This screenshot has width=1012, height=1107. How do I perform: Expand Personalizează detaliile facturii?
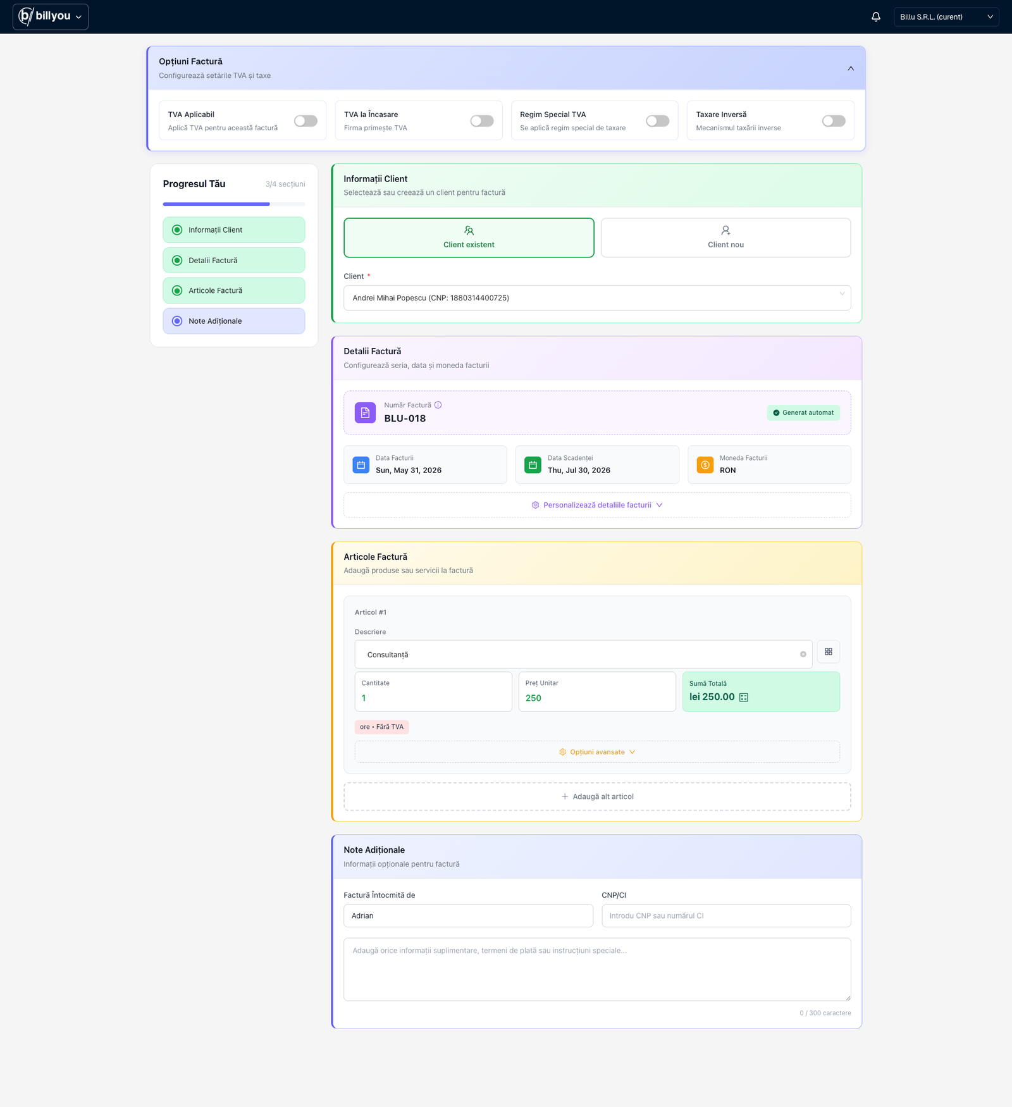(597, 505)
